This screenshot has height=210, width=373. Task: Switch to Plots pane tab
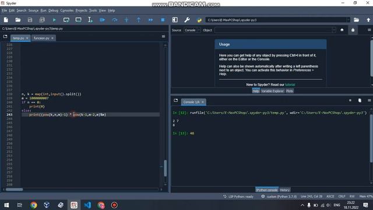290,91
